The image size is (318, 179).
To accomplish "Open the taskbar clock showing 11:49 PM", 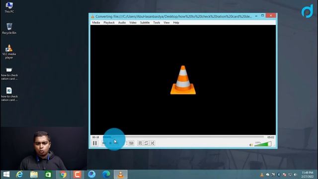I will click(308, 175).
